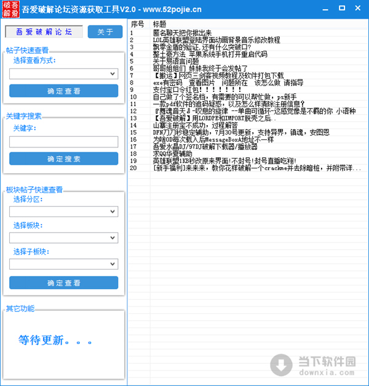Select row LOL英雄联盟登陆界面动画背景音乐修改教程

248,40
